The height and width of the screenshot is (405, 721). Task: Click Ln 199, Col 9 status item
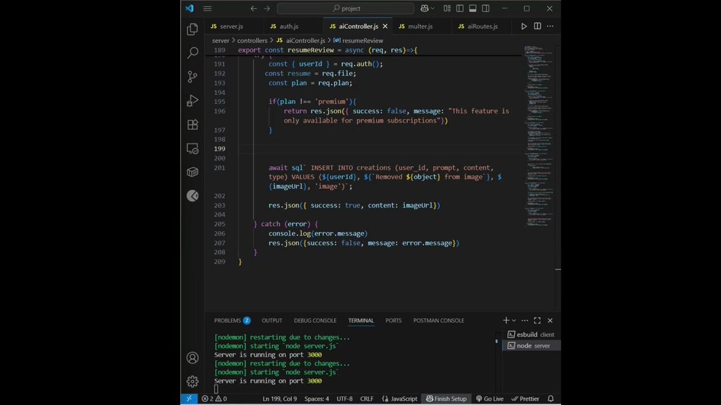(279, 398)
